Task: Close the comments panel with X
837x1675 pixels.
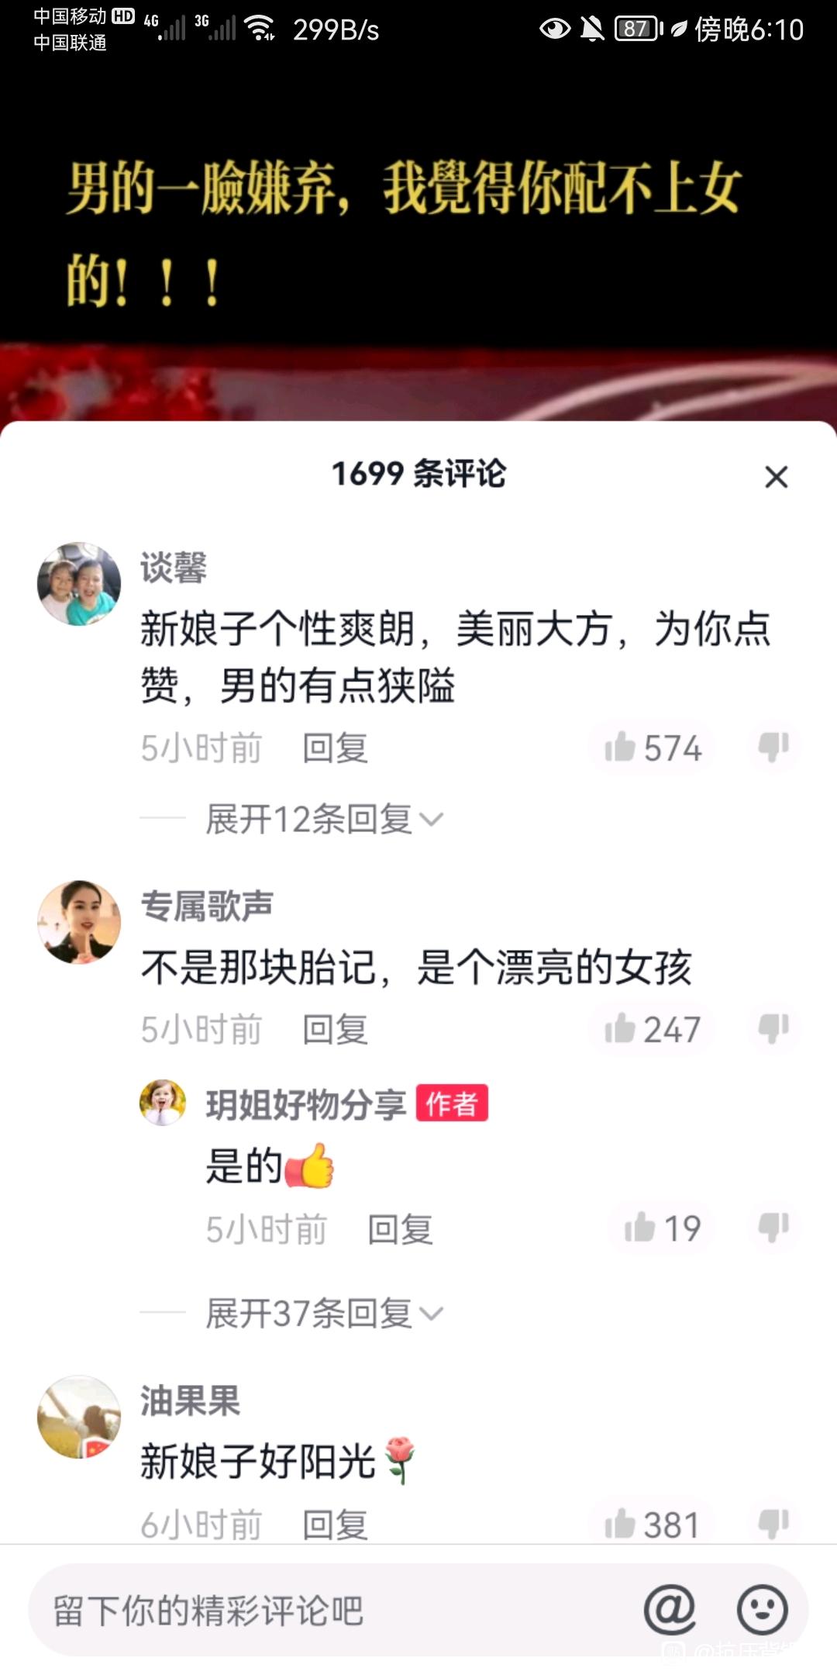Action: [776, 476]
